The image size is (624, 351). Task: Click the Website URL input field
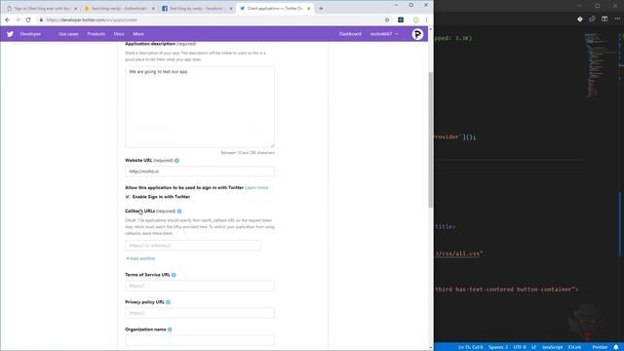coord(200,172)
